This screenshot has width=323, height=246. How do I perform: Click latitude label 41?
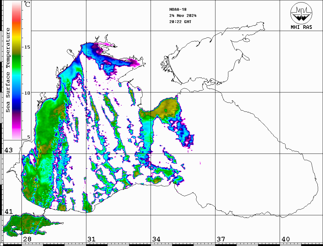point(9,212)
